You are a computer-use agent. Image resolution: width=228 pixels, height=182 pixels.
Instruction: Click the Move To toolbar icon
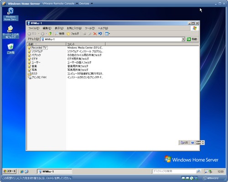point(84,34)
